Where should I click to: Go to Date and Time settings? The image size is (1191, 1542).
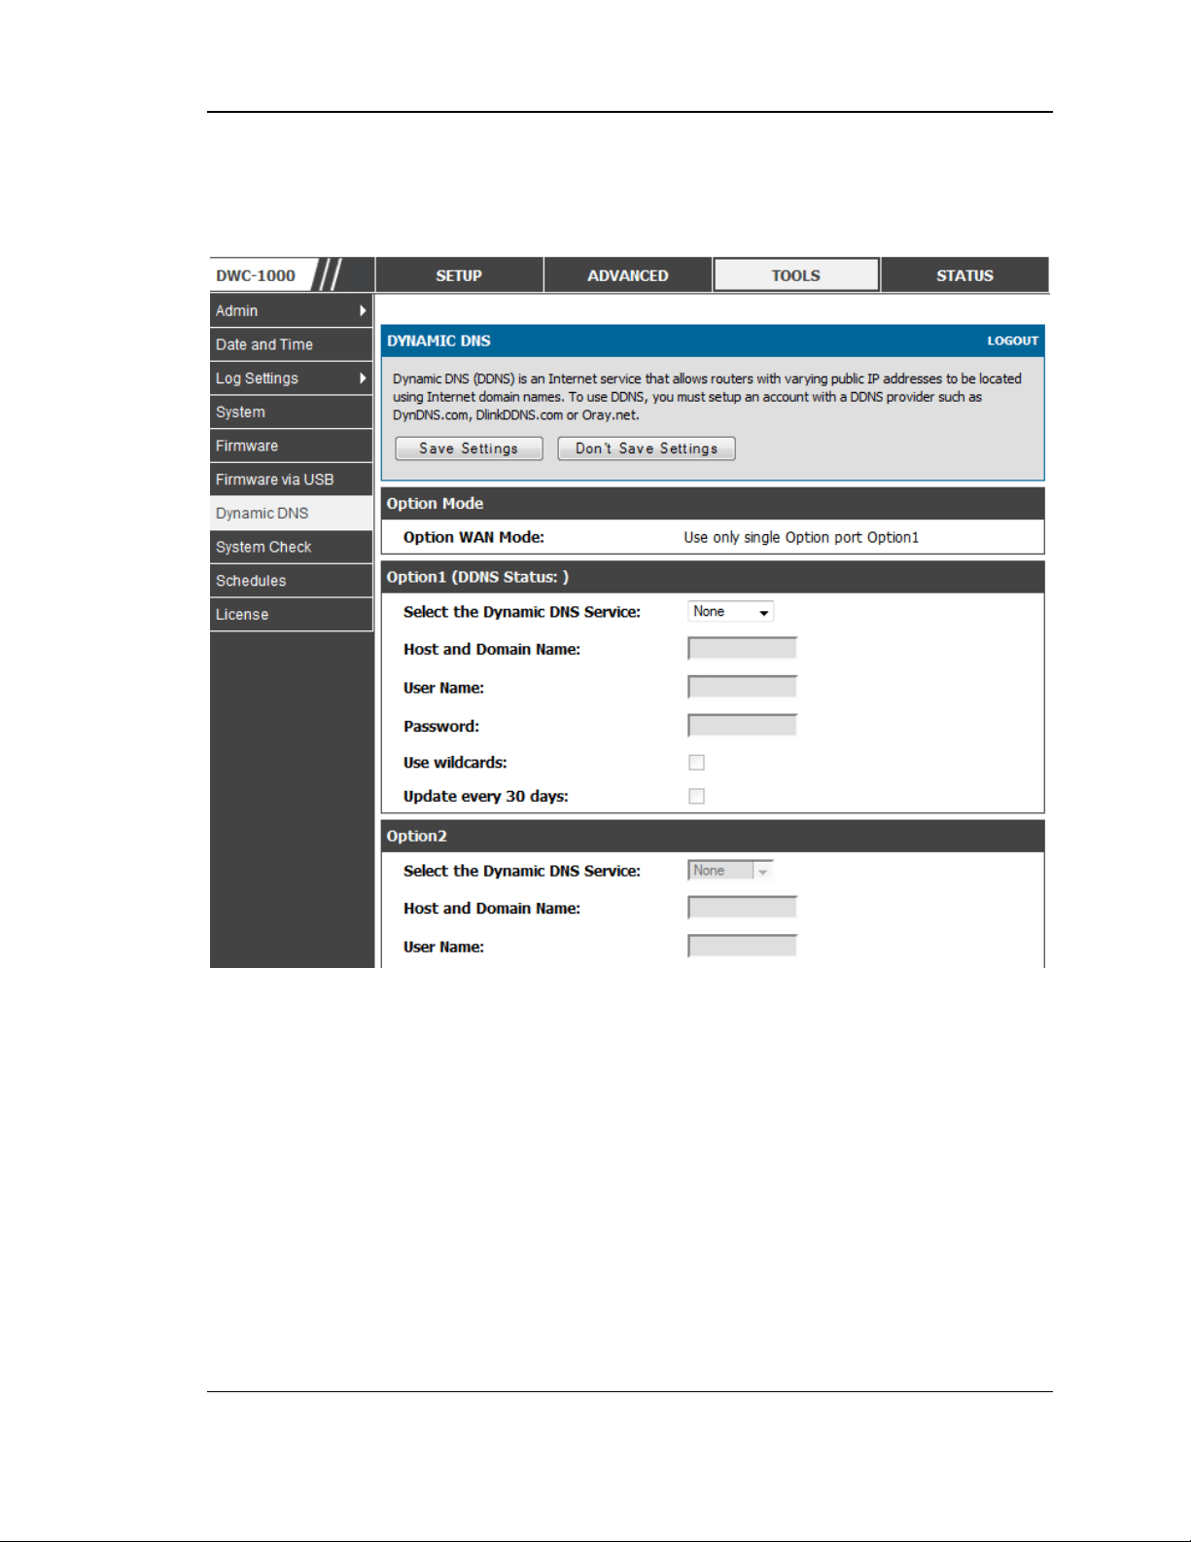tap(291, 344)
